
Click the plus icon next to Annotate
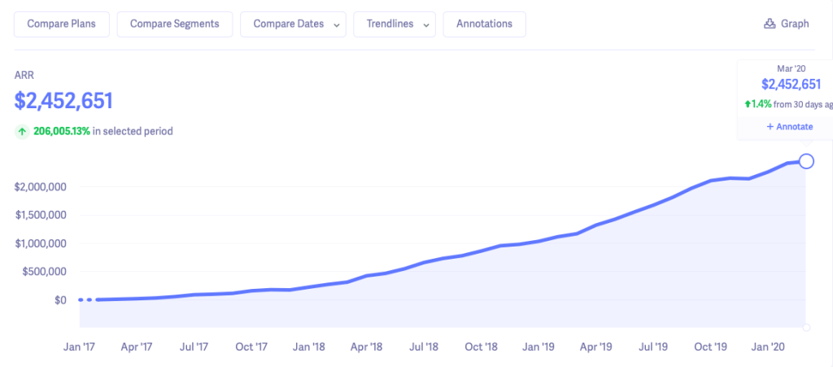(x=770, y=127)
